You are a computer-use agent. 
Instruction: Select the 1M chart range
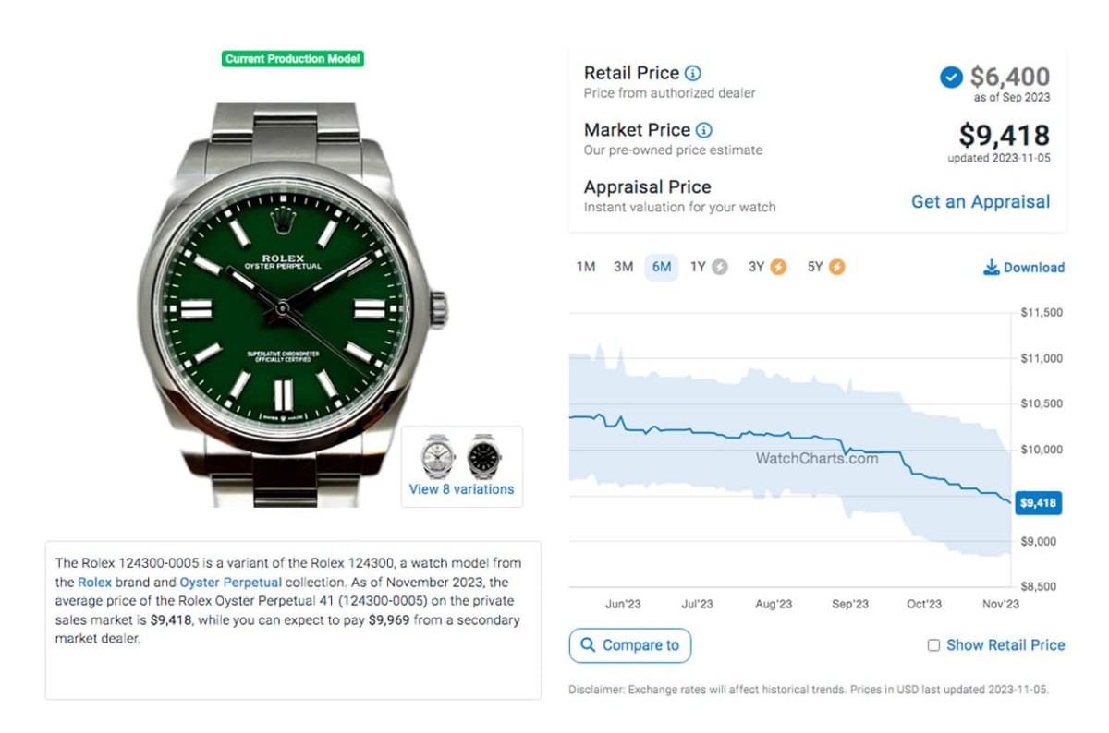click(586, 268)
